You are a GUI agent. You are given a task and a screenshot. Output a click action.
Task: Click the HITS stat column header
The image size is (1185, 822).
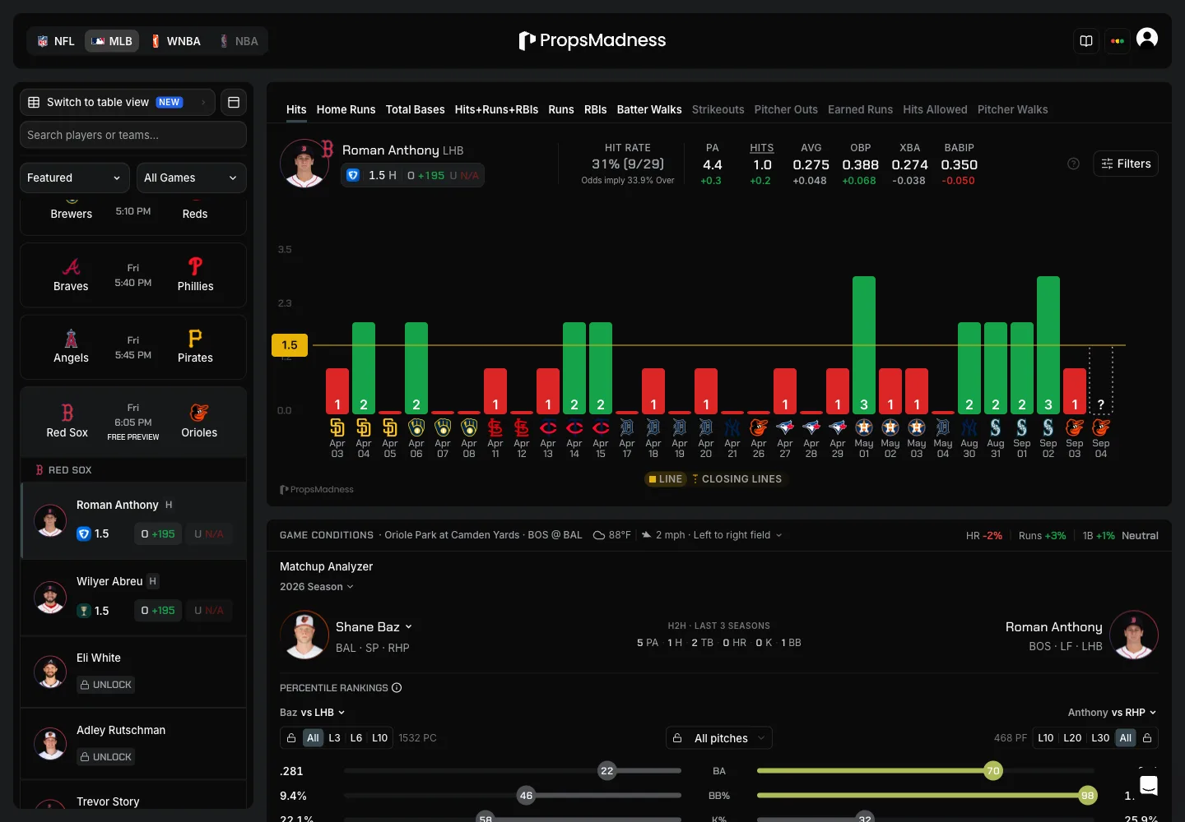click(762, 148)
